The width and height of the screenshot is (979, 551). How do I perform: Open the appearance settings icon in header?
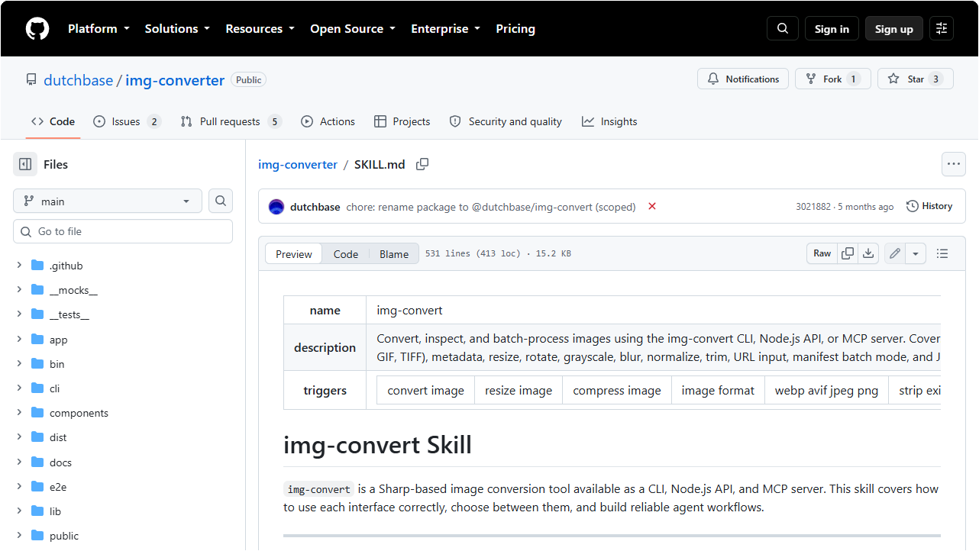point(942,29)
